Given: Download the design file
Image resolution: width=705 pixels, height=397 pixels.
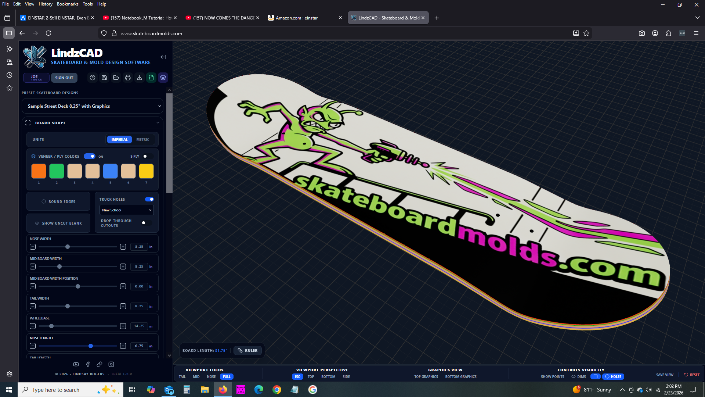Looking at the screenshot, I should (x=140, y=78).
